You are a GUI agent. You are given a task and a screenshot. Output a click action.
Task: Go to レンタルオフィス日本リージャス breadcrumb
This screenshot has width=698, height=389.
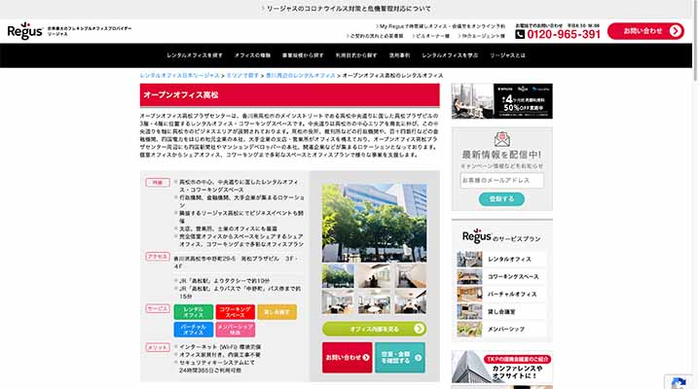pos(180,76)
